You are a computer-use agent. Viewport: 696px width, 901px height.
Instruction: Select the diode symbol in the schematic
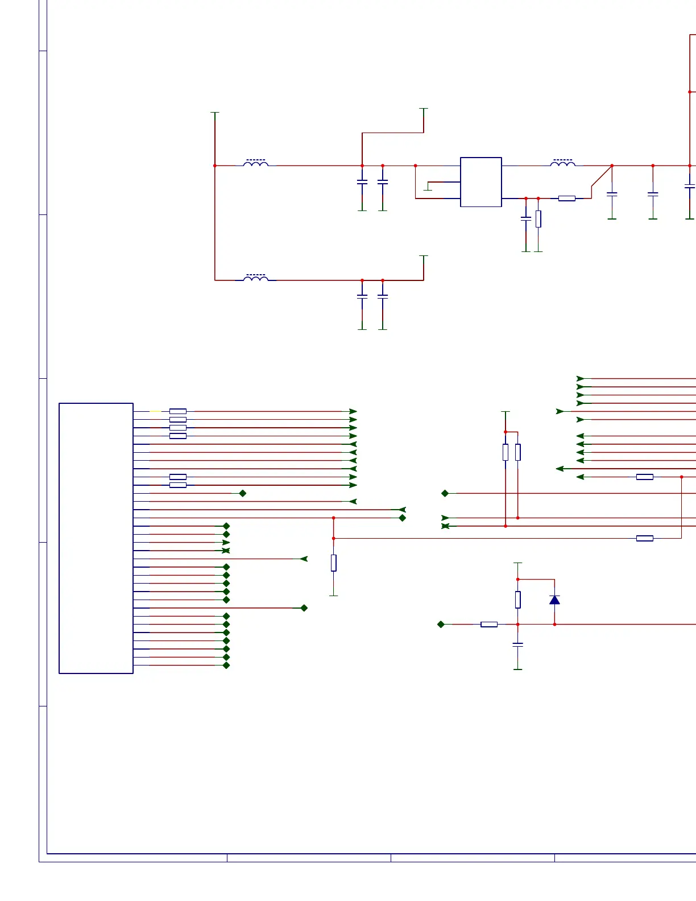(x=554, y=600)
